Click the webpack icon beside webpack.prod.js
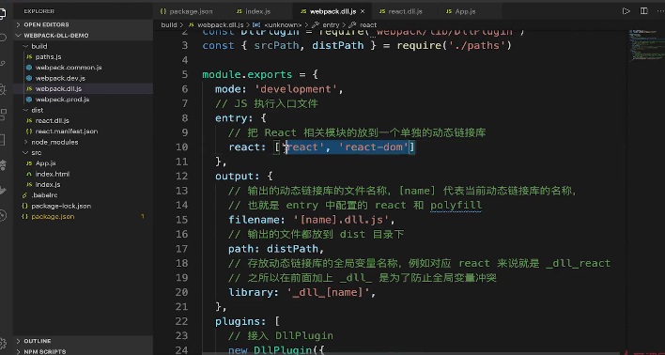This screenshot has height=355, width=665. point(29,100)
